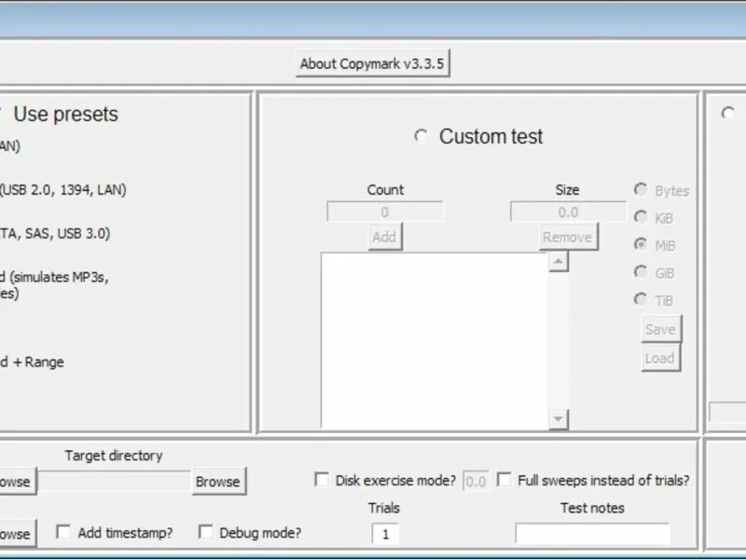Click the Test notes text field

[x=592, y=534]
